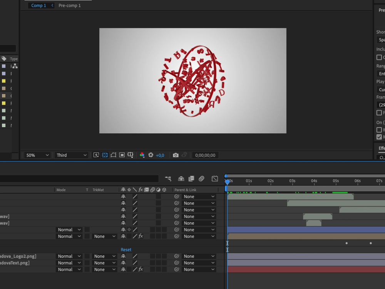Click the 0;00;00;00 timecode display
The width and height of the screenshot is (385, 289).
[205, 155]
